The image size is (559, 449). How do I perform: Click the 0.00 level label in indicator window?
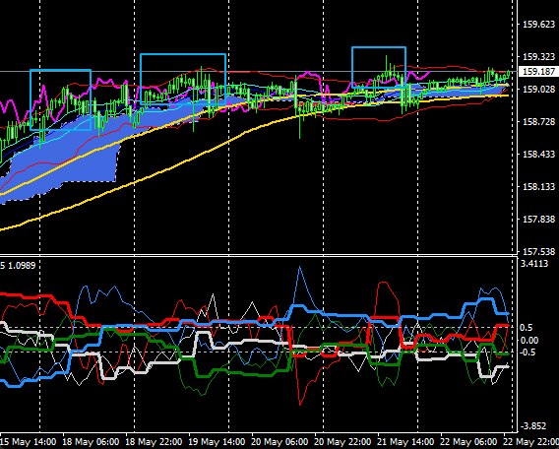coord(529,341)
